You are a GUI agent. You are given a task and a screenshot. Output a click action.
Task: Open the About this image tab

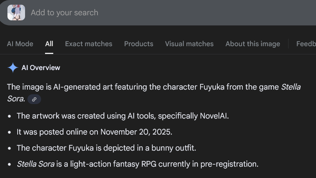(253, 44)
